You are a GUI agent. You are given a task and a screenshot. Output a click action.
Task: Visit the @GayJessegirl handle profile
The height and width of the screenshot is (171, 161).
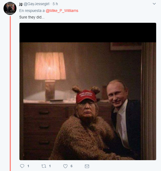point(36,4)
